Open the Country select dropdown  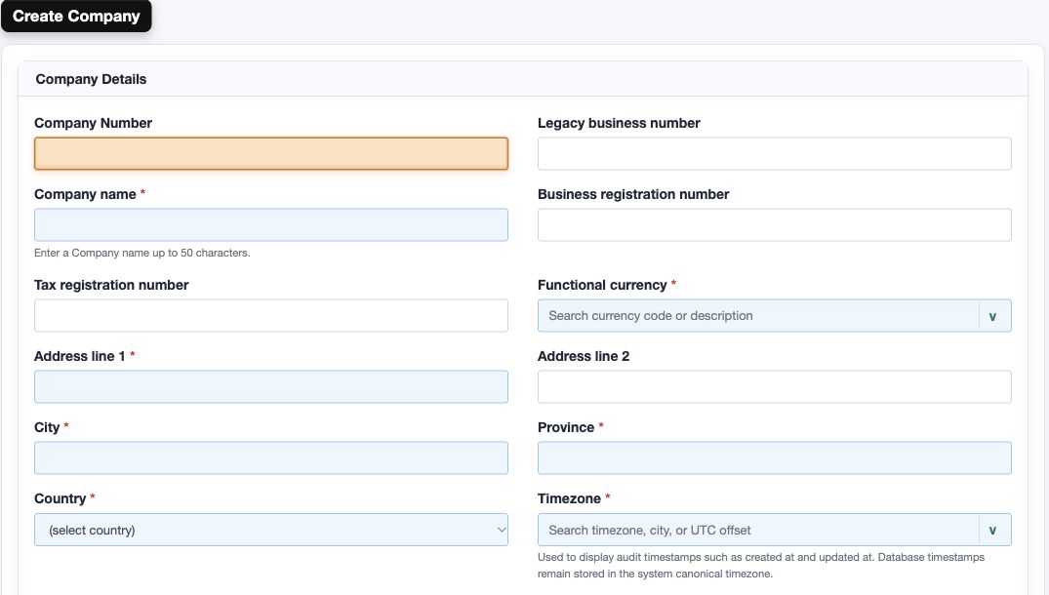point(271,530)
